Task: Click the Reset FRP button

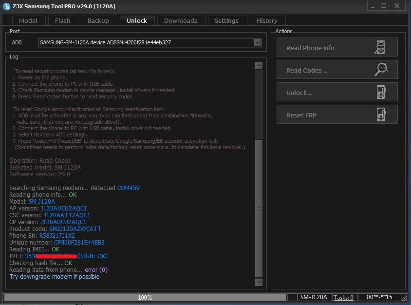Action: pos(337,114)
